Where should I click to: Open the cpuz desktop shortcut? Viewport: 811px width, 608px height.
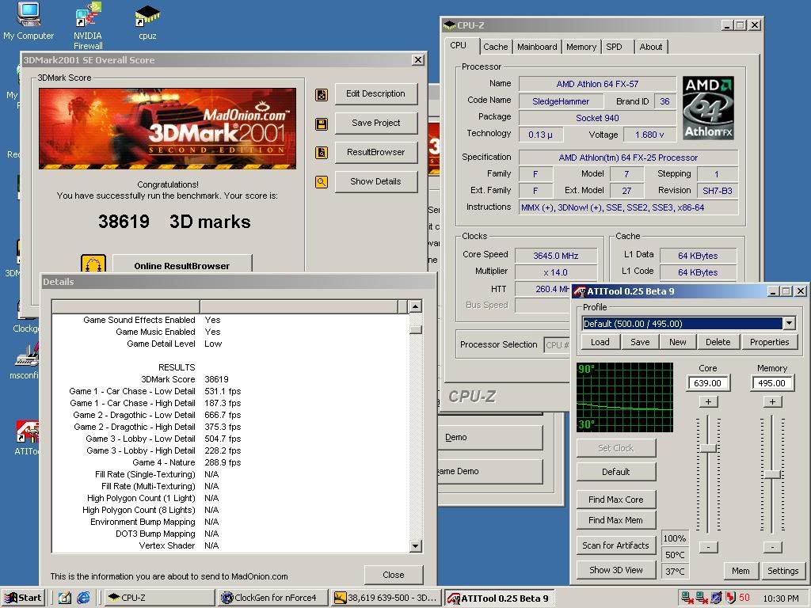click(147, 16)
